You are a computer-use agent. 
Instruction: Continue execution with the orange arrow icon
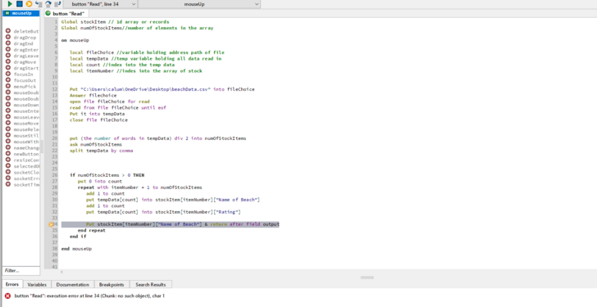click(x=29, y=4)
